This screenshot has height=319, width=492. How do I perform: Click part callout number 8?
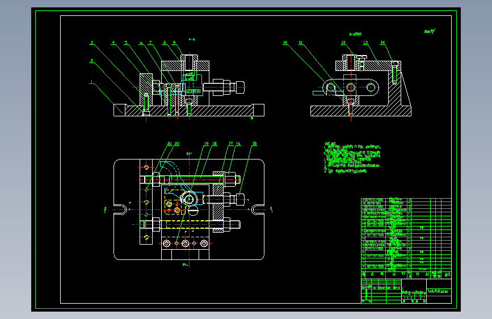pos(165,43)
